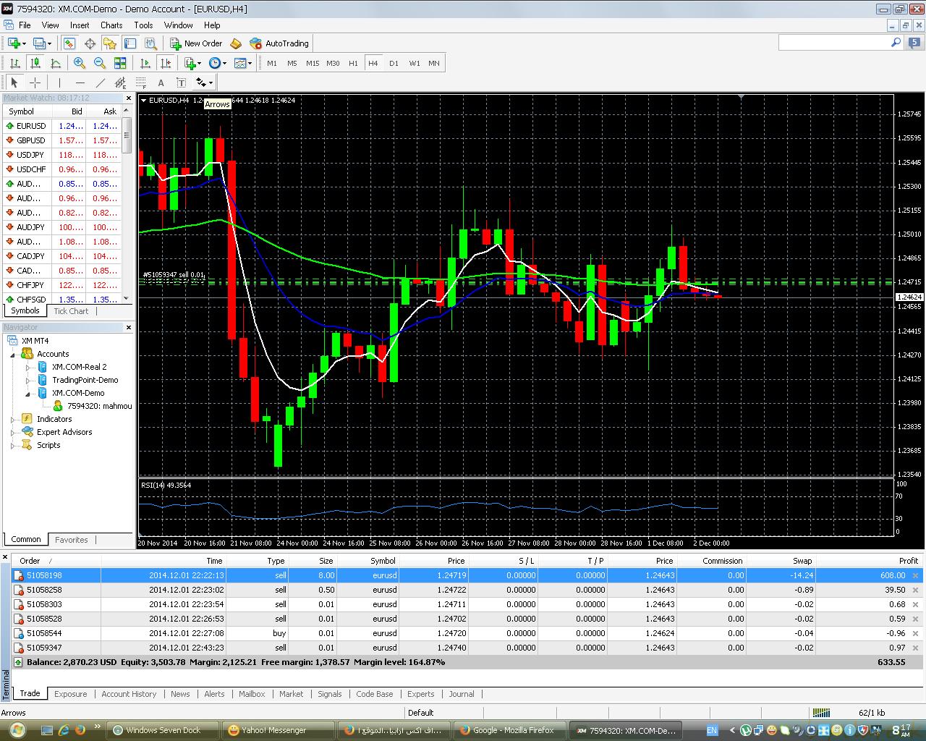The height and width of the screenshot is (741, 926).
Task: Toggle Auto Scroll chart icon
Action: pos(145,63)
